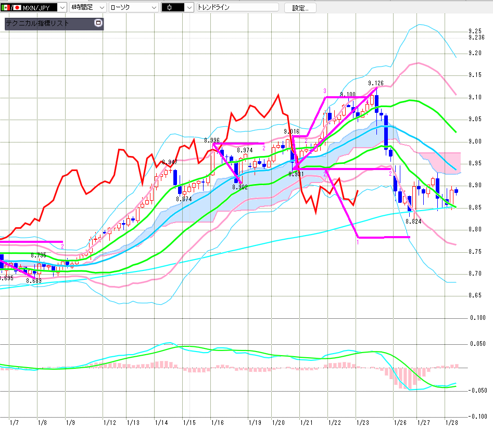Click the 1/16 date on the time axis
493x428 pixels.
[217, 423]
